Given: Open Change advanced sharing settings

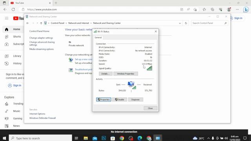Looking at the screenshot, I should coord(42,43).
